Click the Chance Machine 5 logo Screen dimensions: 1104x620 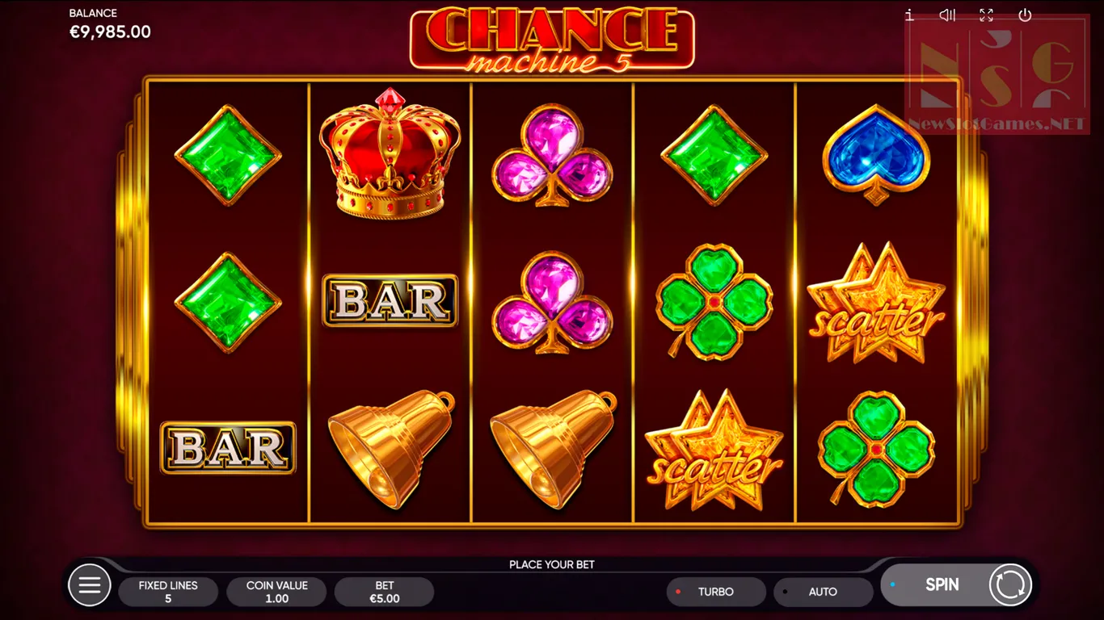[552, 39]
